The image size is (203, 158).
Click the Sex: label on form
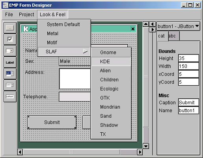pyautogui.click(x=30, y=61)
